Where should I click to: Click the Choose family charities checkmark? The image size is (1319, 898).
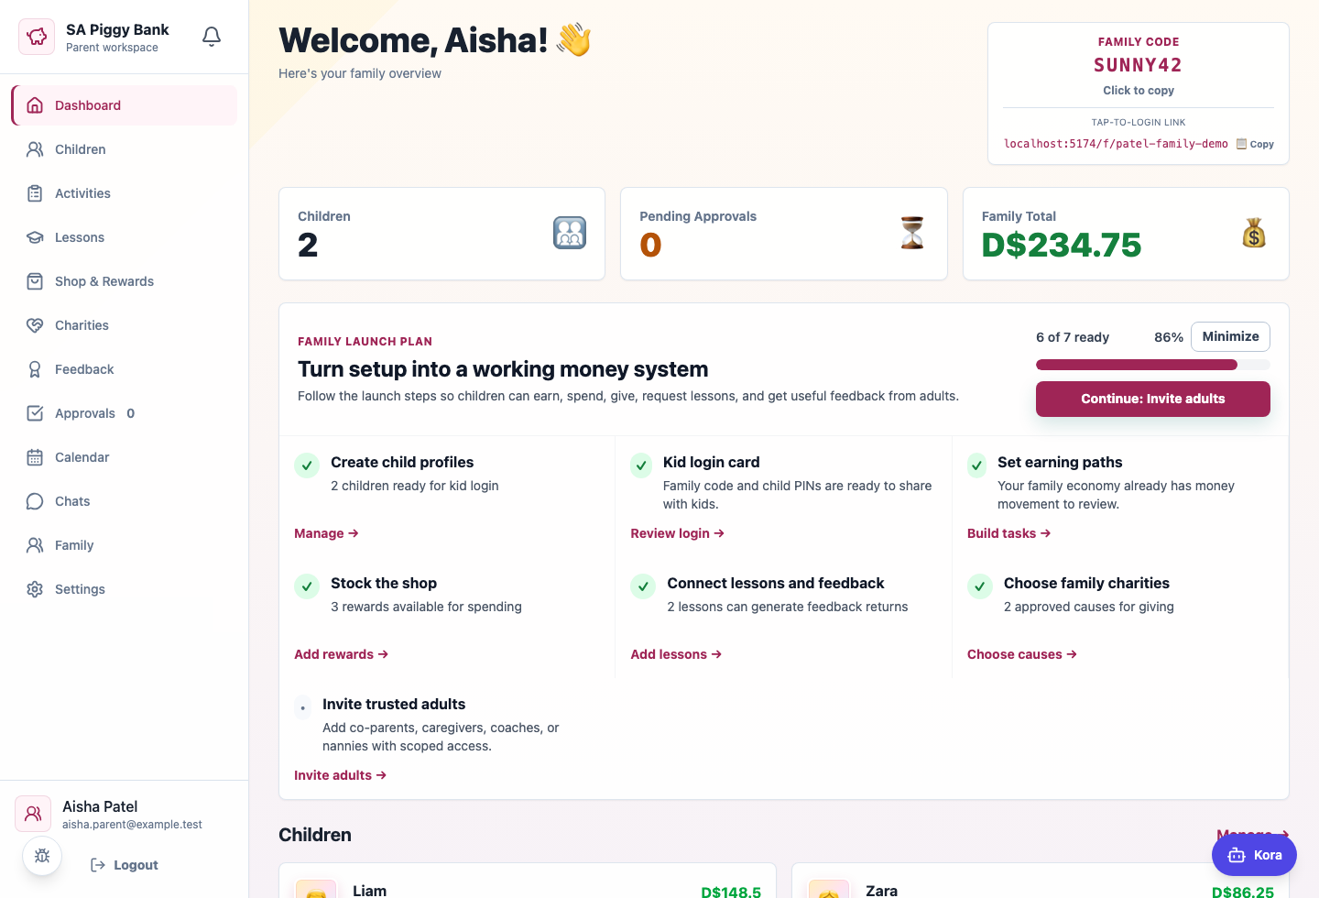tap(980, 586)
